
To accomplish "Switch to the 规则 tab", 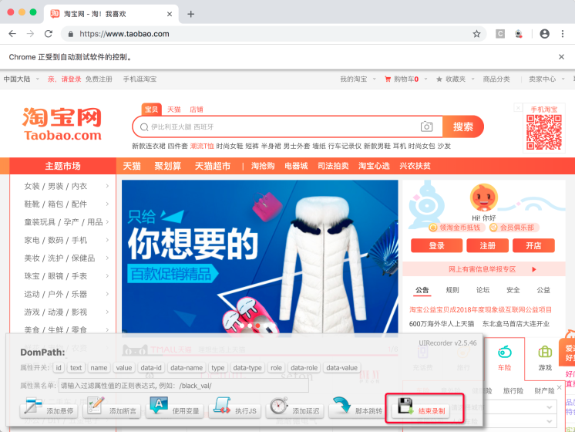I will tap(452, 290).
